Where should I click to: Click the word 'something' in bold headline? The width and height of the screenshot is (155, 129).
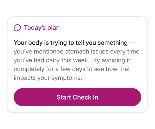[113, 43]
